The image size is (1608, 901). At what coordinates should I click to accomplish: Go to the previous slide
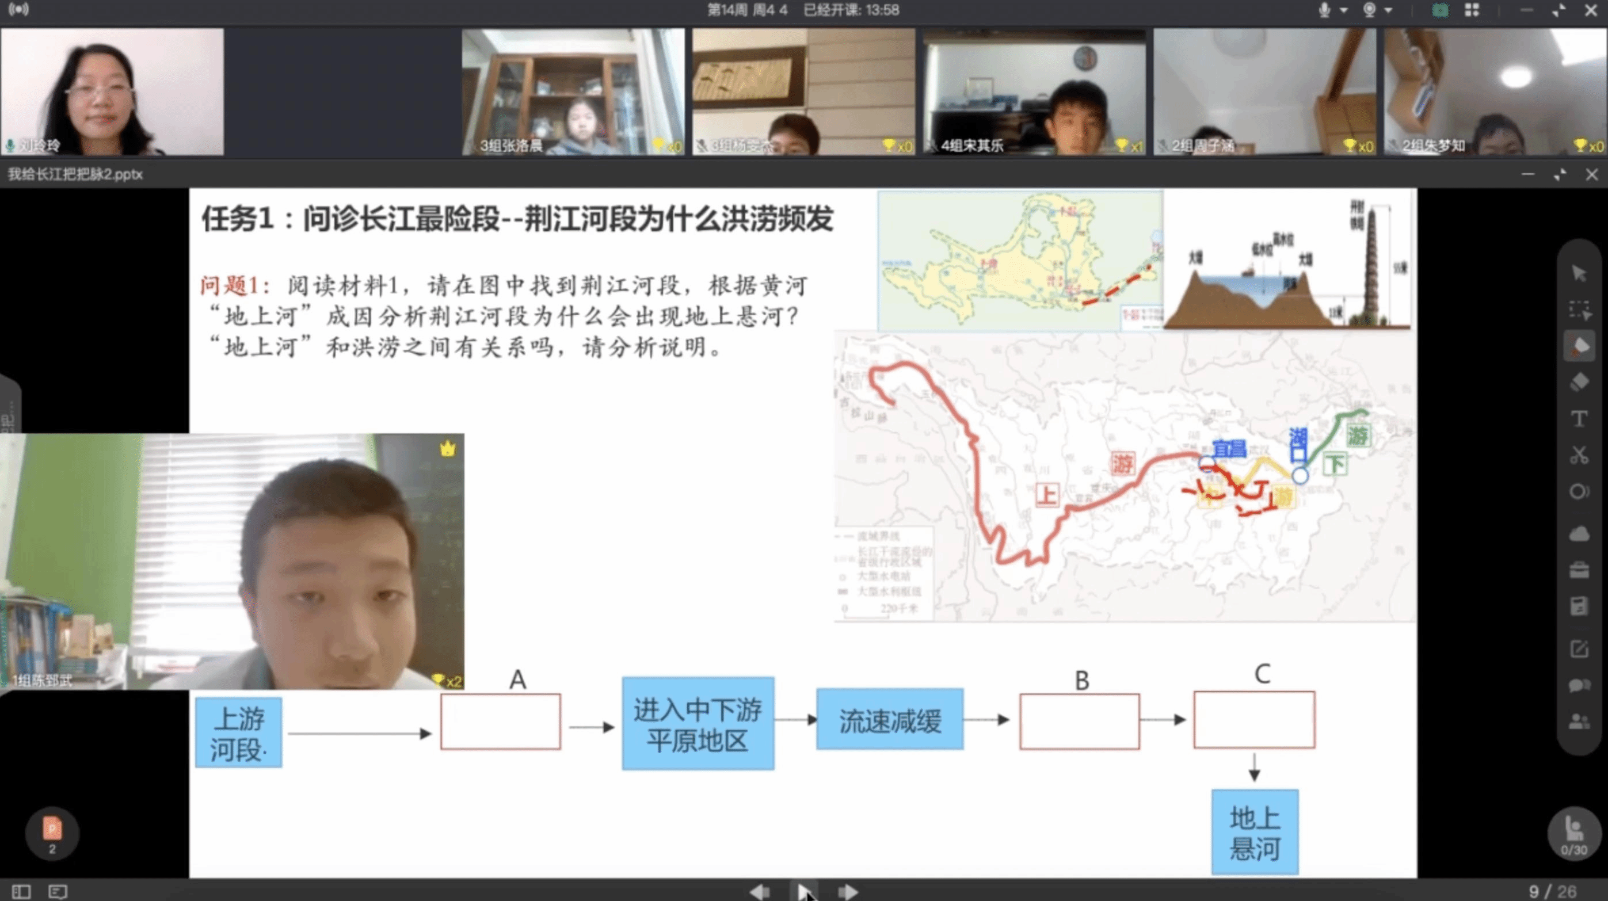coord(760,892)
